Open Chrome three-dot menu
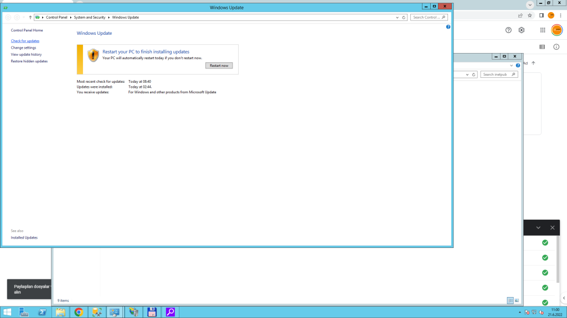The image size is (567, 318). pos(560,15)
